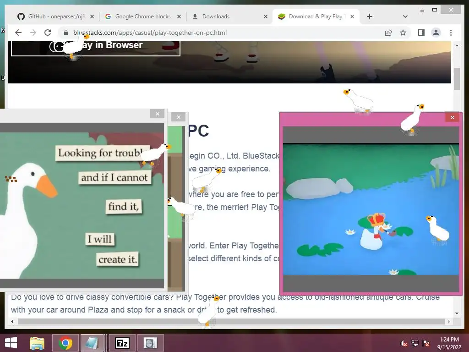Click the horizontal scrollbar right arrow
Viewport: 469px width, 352px height.
449,321
